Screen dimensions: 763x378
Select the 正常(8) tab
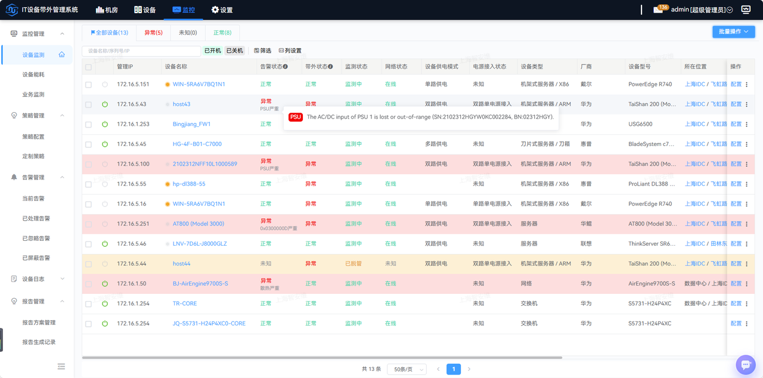pos(222,33)
